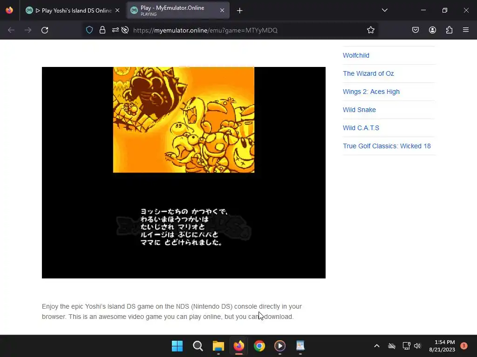
Task: Open File Explorer from taskbar
Action: (x=218, y=346)
